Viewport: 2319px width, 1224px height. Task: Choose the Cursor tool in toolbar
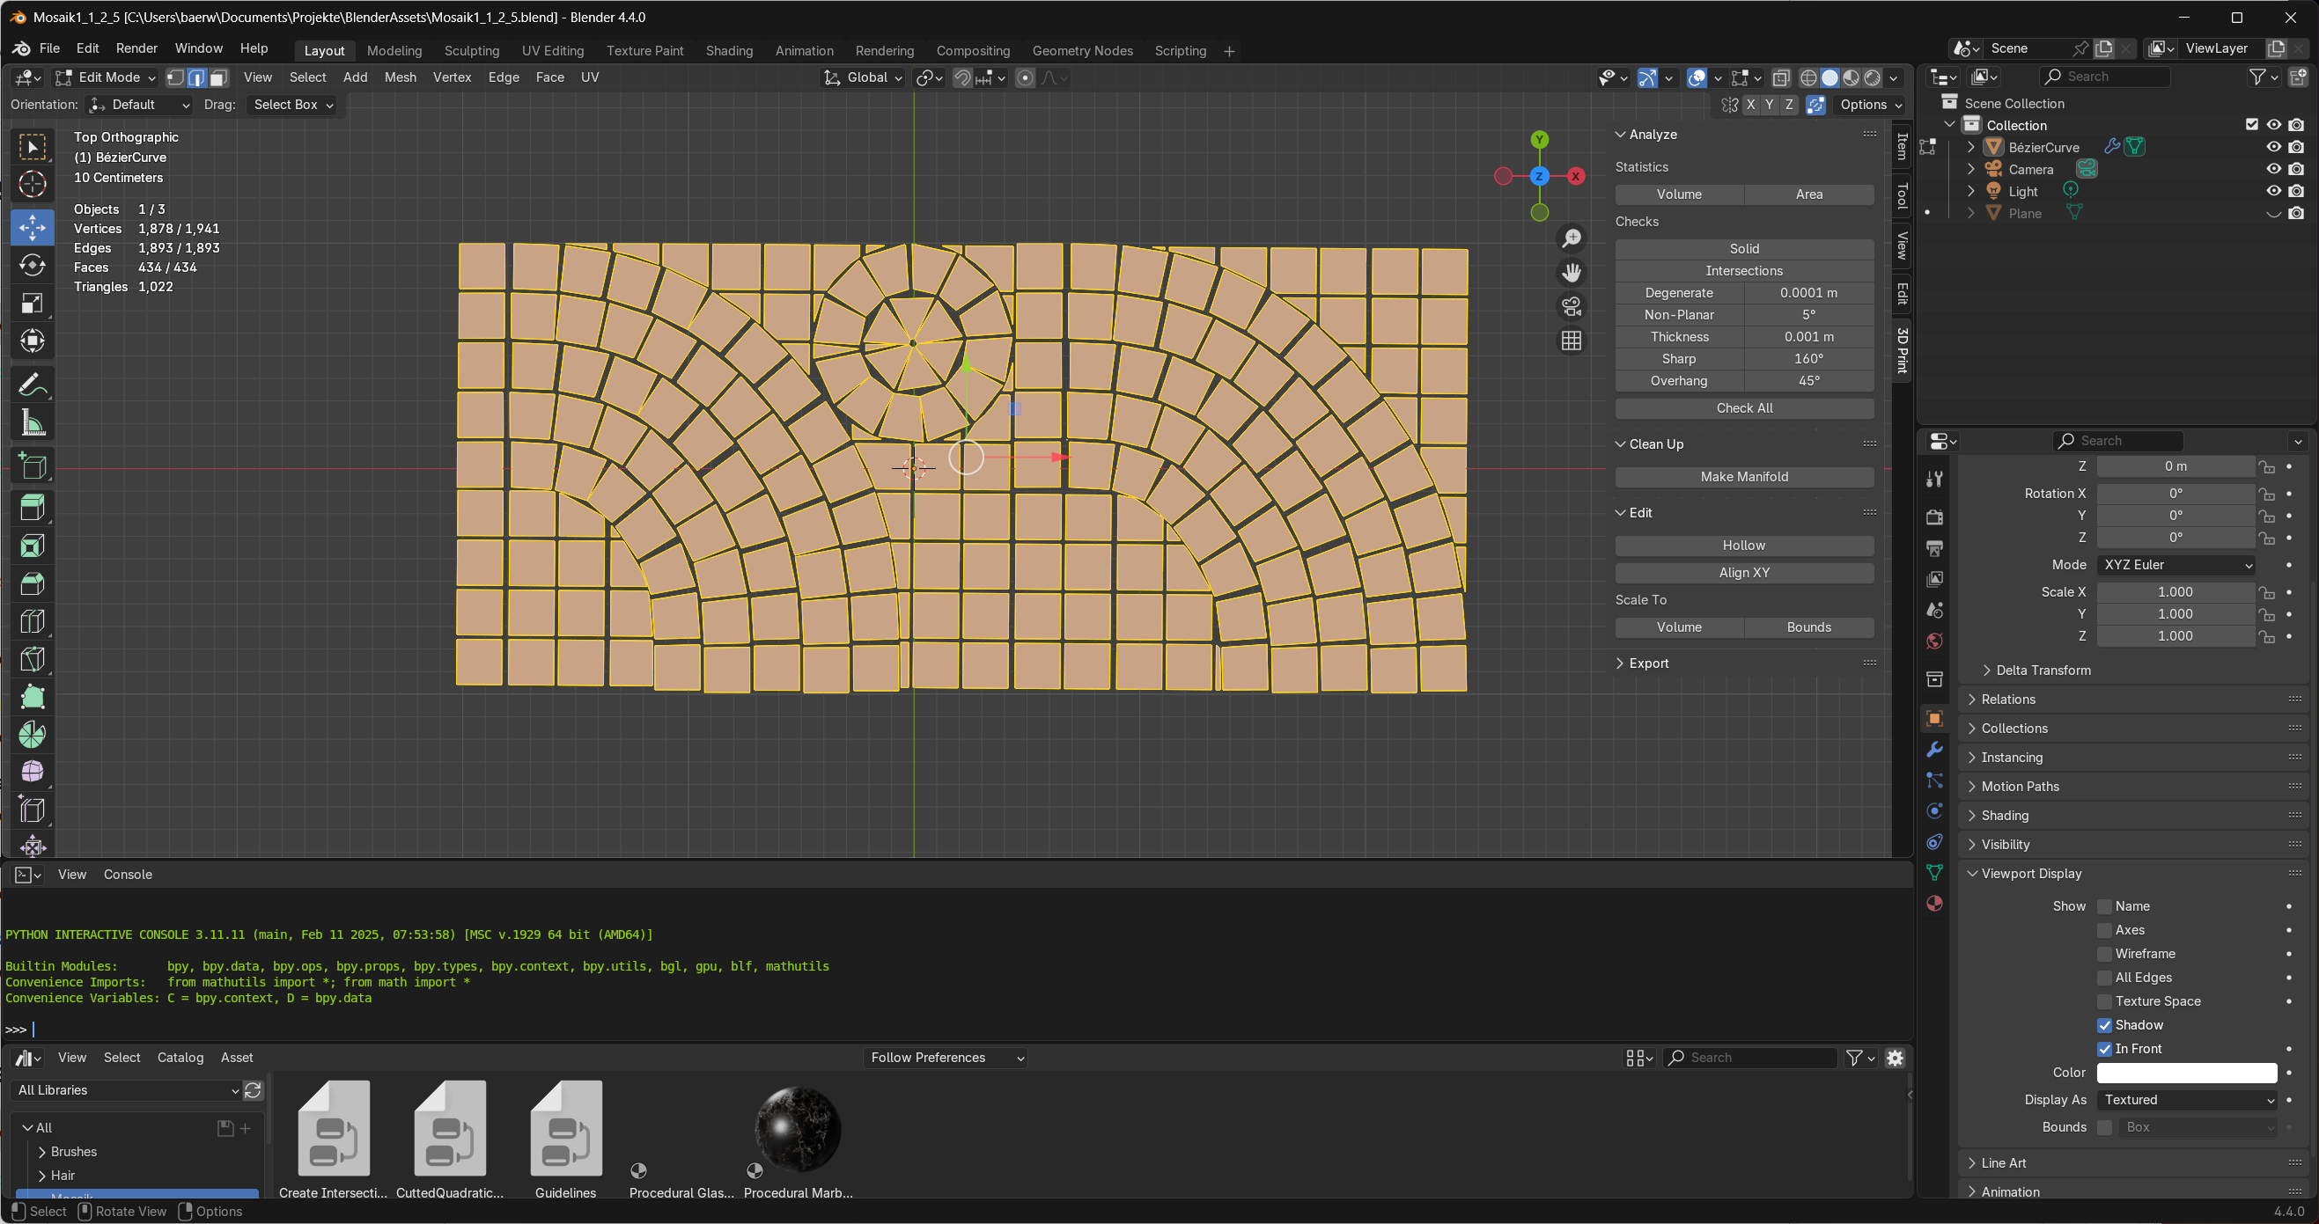(33, 185)
